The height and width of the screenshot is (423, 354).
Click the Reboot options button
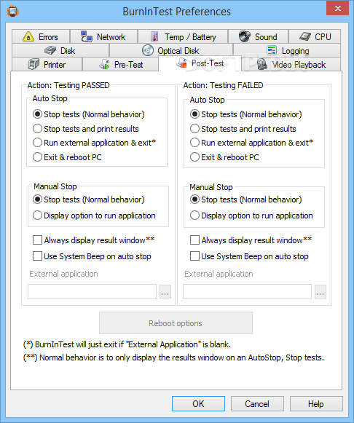[176, 323]
